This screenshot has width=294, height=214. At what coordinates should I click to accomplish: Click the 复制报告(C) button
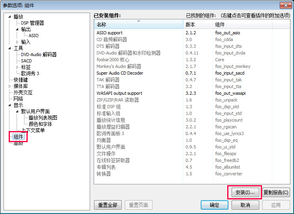pyautogui.click(x=276, y=192)
